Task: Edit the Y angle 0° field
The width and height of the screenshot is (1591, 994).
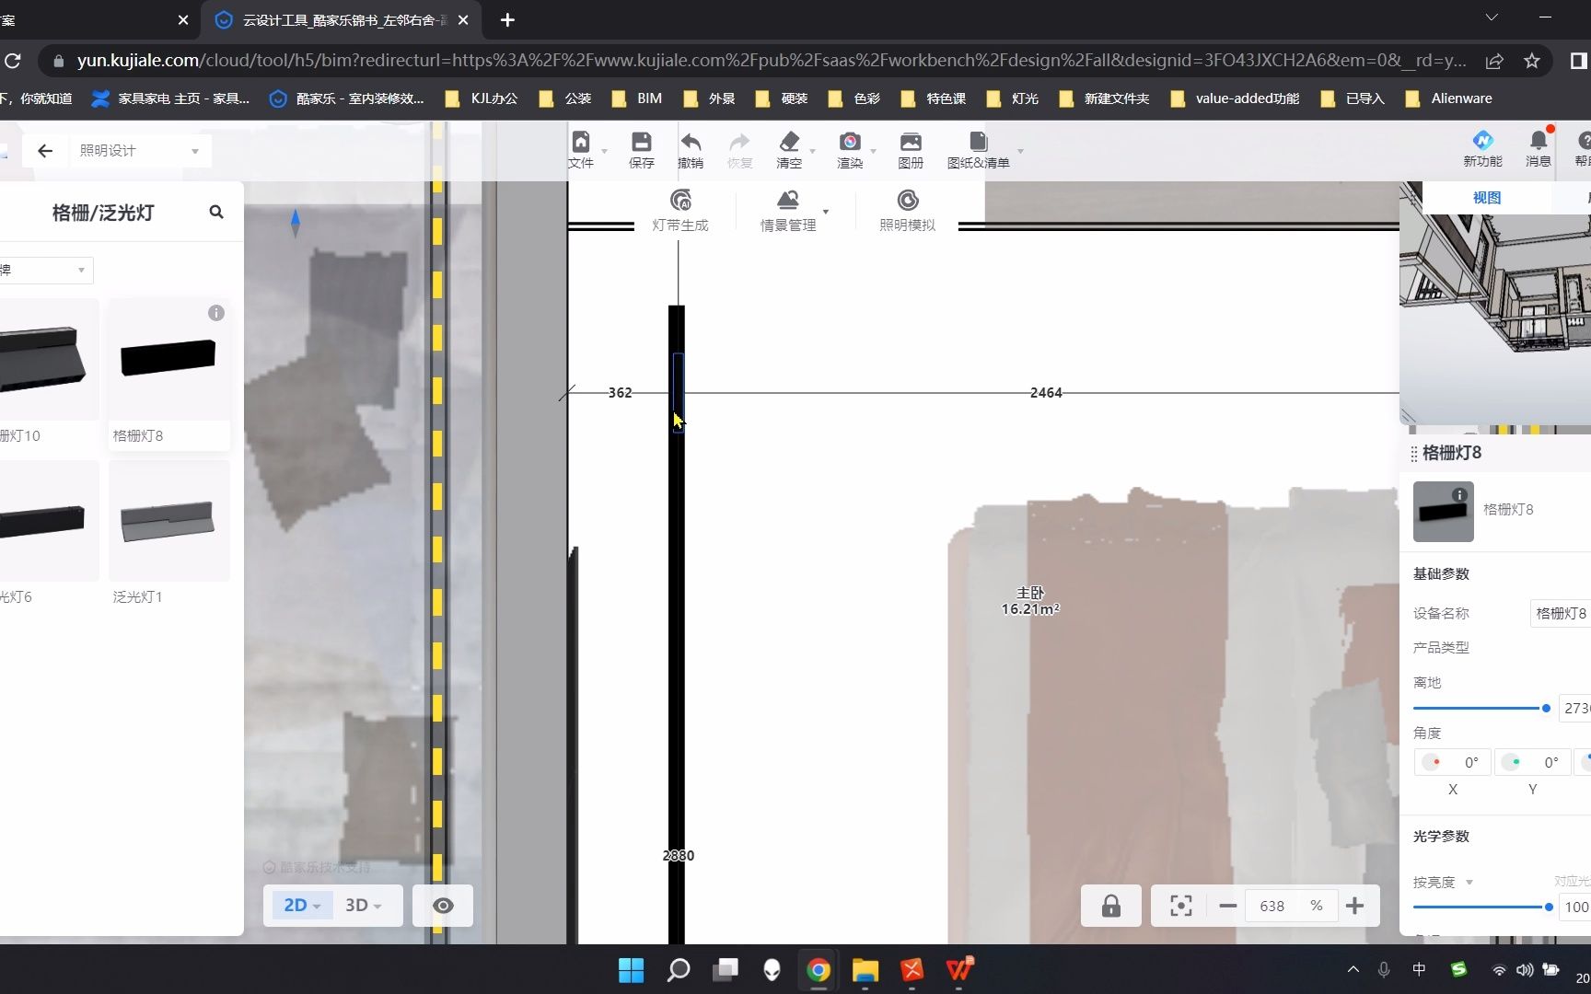Action: 1532,762
